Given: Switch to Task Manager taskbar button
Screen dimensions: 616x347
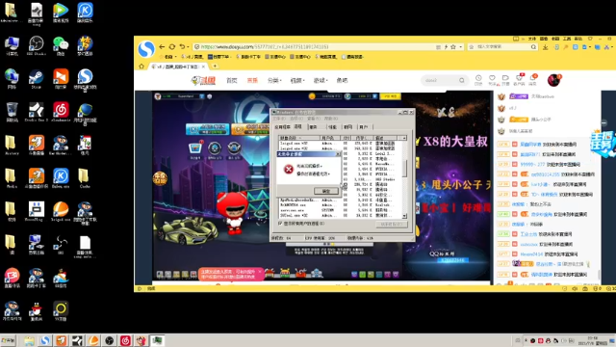Looking at the screenshot, I should tap(158, 340).
